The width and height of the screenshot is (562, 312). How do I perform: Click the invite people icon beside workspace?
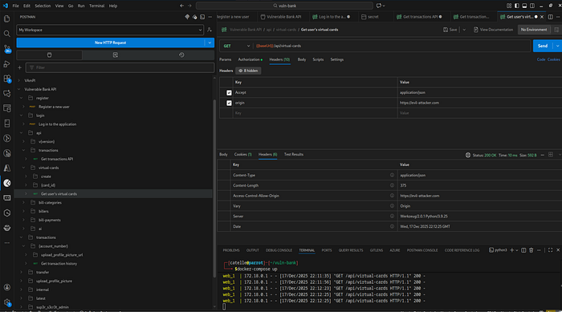pyautogui.click(x=210, y=30)
